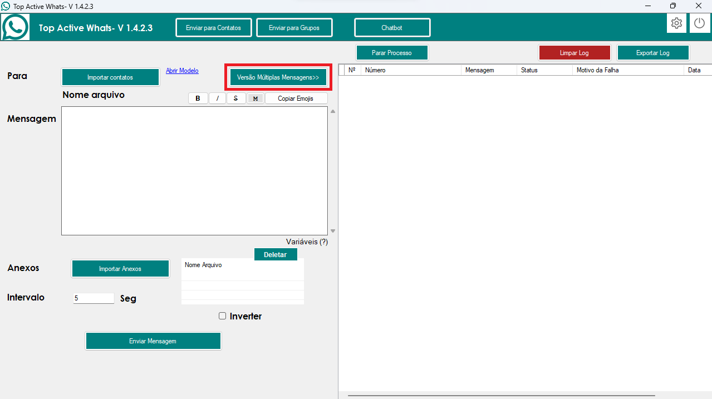Screen dimensions: 712x399
Task: Apply strikethrough formatting with S button
Action: coord(236,98)
